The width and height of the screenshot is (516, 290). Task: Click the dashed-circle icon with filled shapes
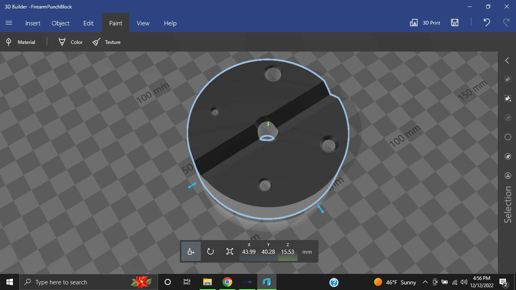click(508, 156)
